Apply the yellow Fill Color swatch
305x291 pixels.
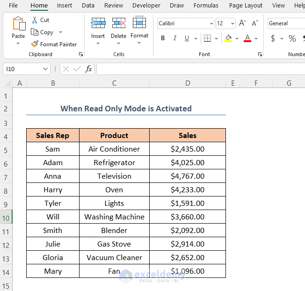click(228, 38)
